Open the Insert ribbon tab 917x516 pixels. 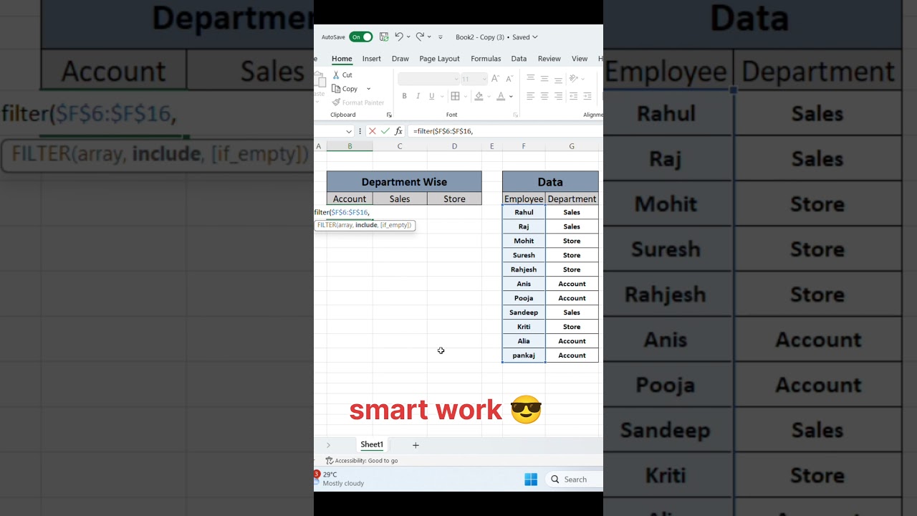[371, 59]
